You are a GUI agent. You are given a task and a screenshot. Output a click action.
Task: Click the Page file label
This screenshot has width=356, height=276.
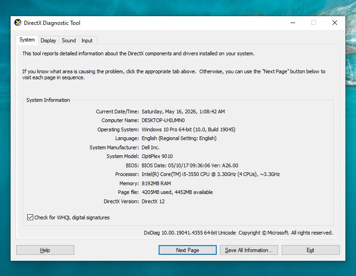pyautogui.click(x=128, y=192)
